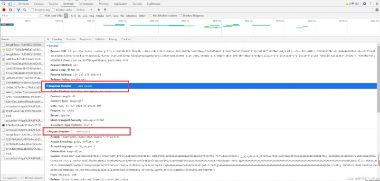Filter requests by Media
Image resolution: width=380 pixels, height=181 pixels.
(x=100, y=16)
